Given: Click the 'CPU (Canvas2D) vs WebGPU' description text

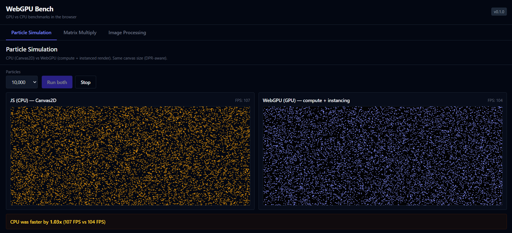Looking at the screenshot, I should pyautogui.click(x=86, y=58).
